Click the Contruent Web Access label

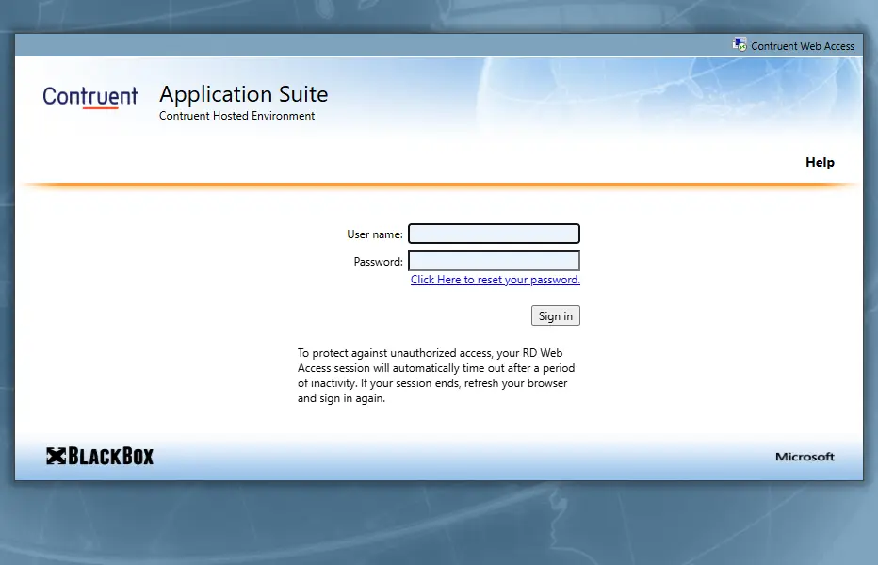pos(803,46)
